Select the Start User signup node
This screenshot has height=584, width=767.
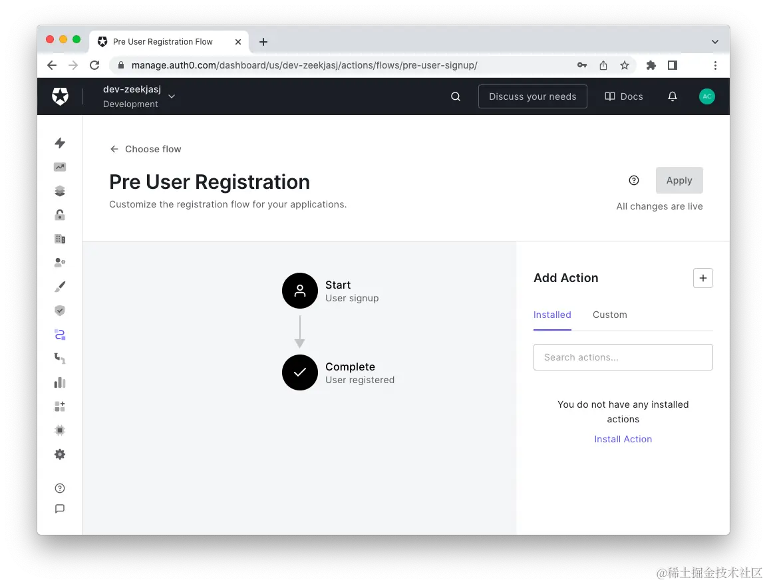point(300,291)
